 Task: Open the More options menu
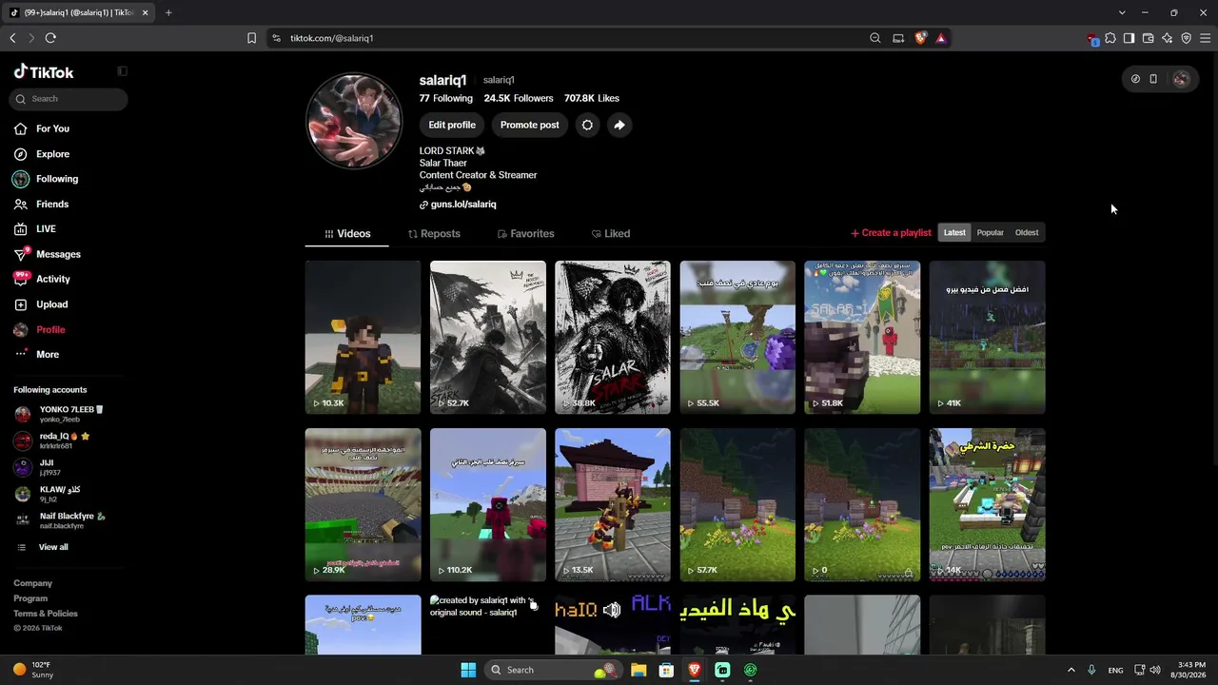36,354
